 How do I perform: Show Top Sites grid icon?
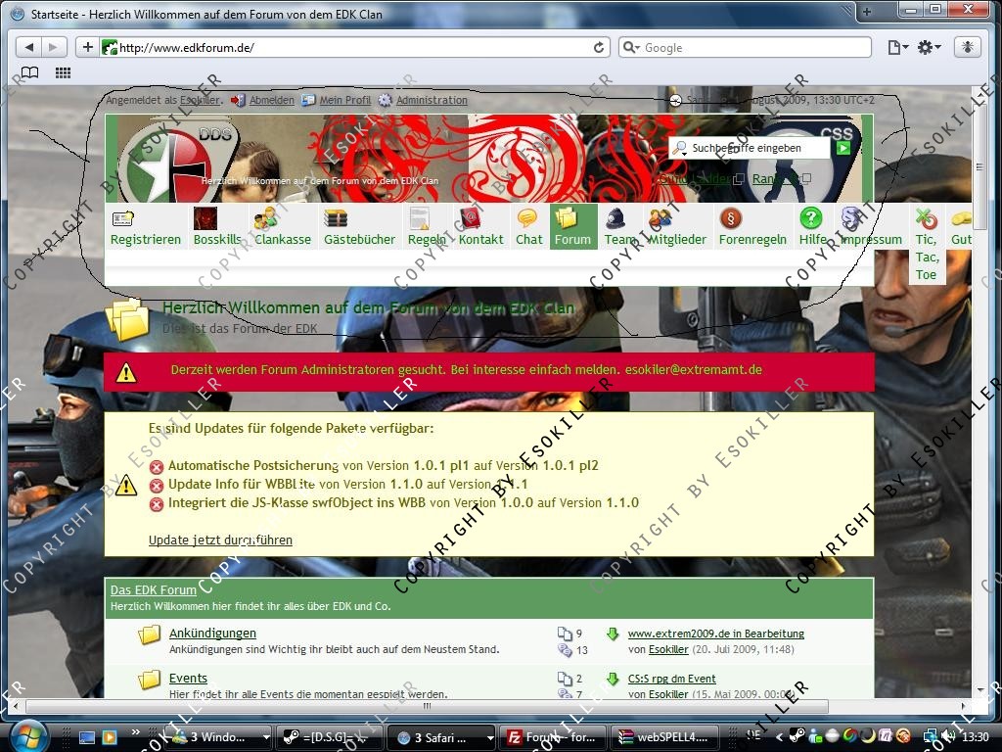point(63,73)
